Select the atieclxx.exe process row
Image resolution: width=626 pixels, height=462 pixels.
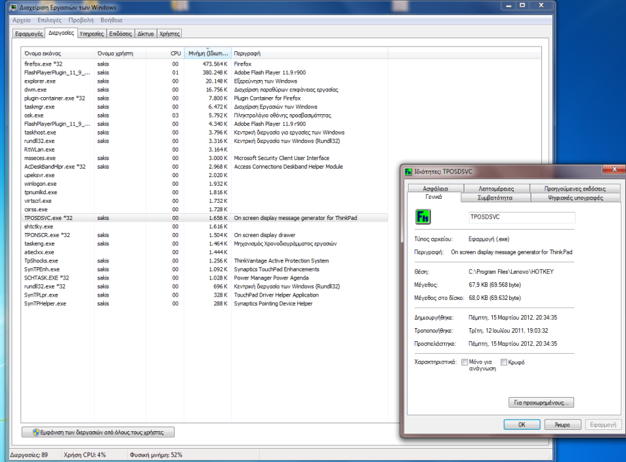coord(205,253)
